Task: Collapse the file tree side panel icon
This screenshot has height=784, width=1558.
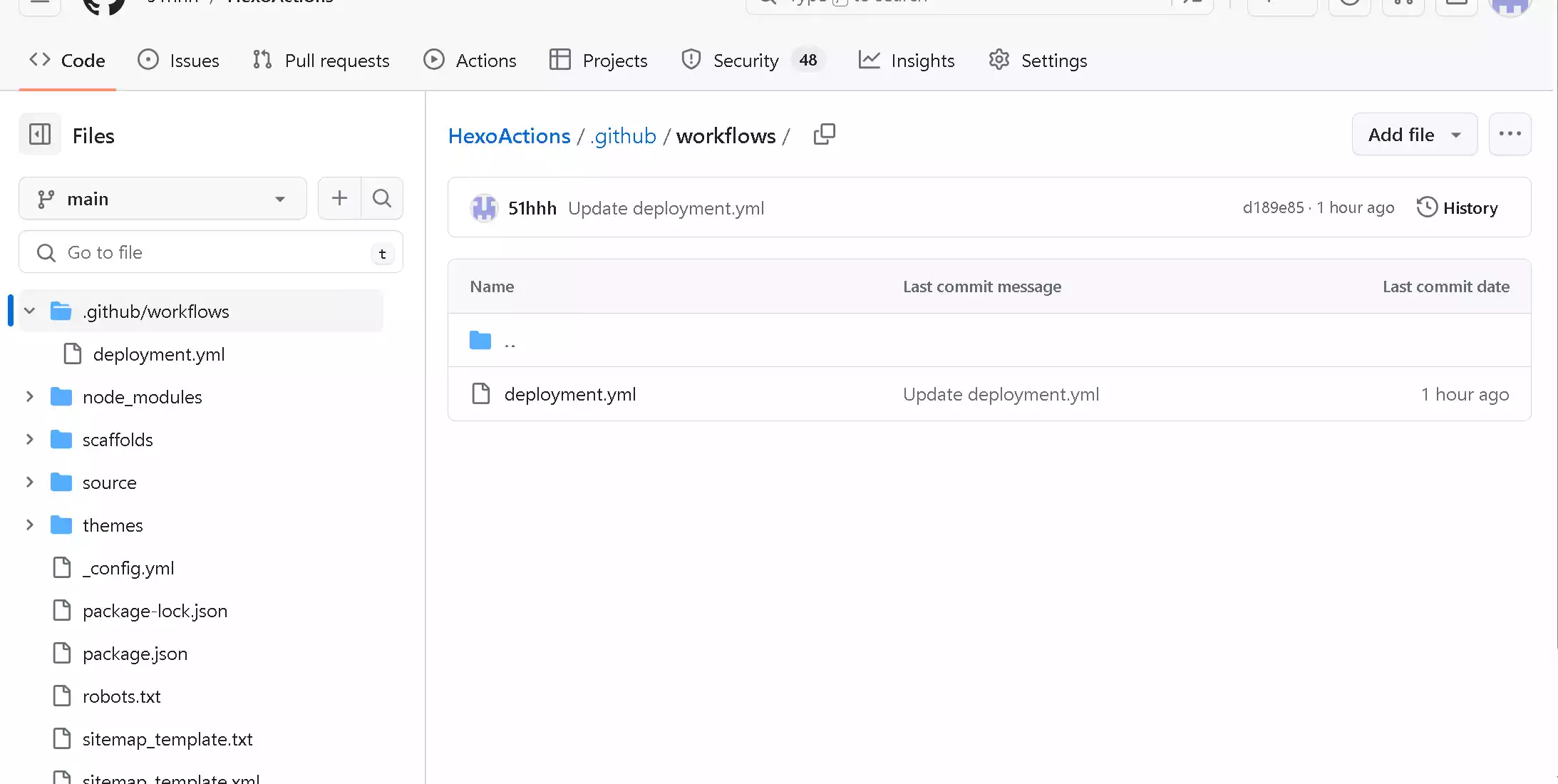Action: [x=40, y=135]
